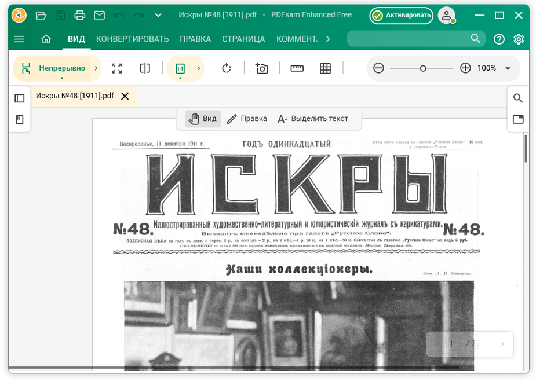The image size is (547, 385).
Task: Toggle actual size 1:1 page view
Action: pyautogui.click(x=180, y=68)
